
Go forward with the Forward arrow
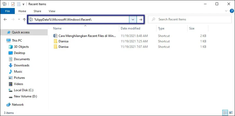click(x=13, y=19)
